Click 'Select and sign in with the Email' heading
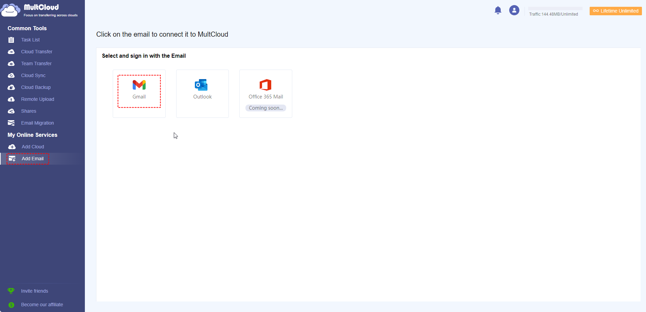The height and width of the screenshot is (312, 646). [x=144, y=56]
